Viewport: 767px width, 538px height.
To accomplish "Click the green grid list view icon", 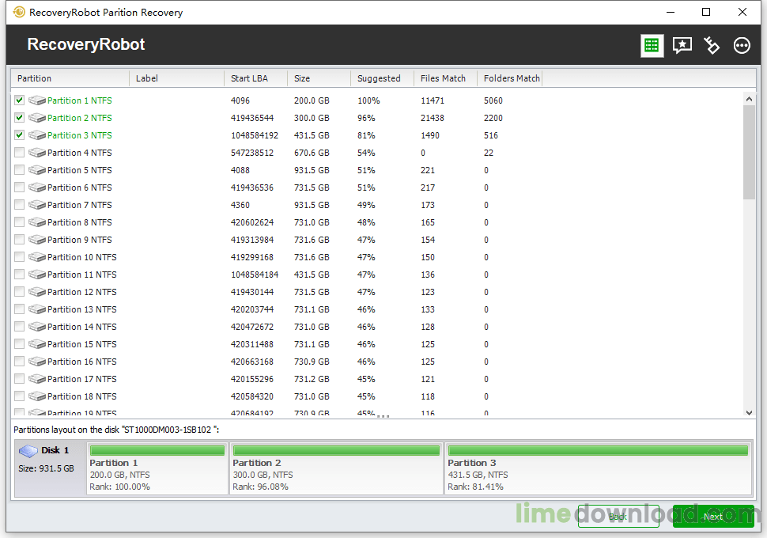I will pyautogui.click(x=652, y=46).
